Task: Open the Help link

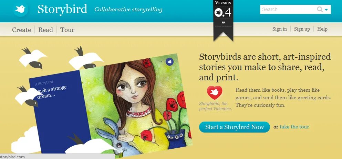Action: click(322, 29)
